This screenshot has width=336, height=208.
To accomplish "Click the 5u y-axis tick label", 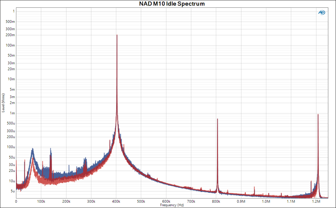I will (13, 191).
